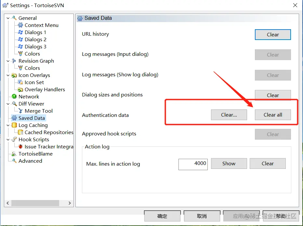
Task: Click the Context Menu gear icon
Action: click(x=20, y=25)
